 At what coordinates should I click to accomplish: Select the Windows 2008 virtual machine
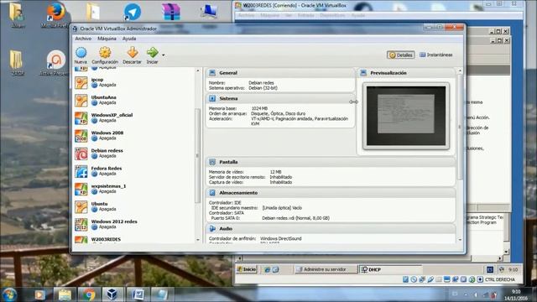(x=134, y=136)
